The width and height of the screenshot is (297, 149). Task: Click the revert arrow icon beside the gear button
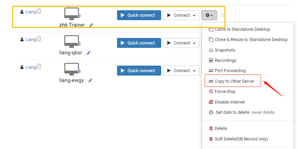click(x=222, y=15)
